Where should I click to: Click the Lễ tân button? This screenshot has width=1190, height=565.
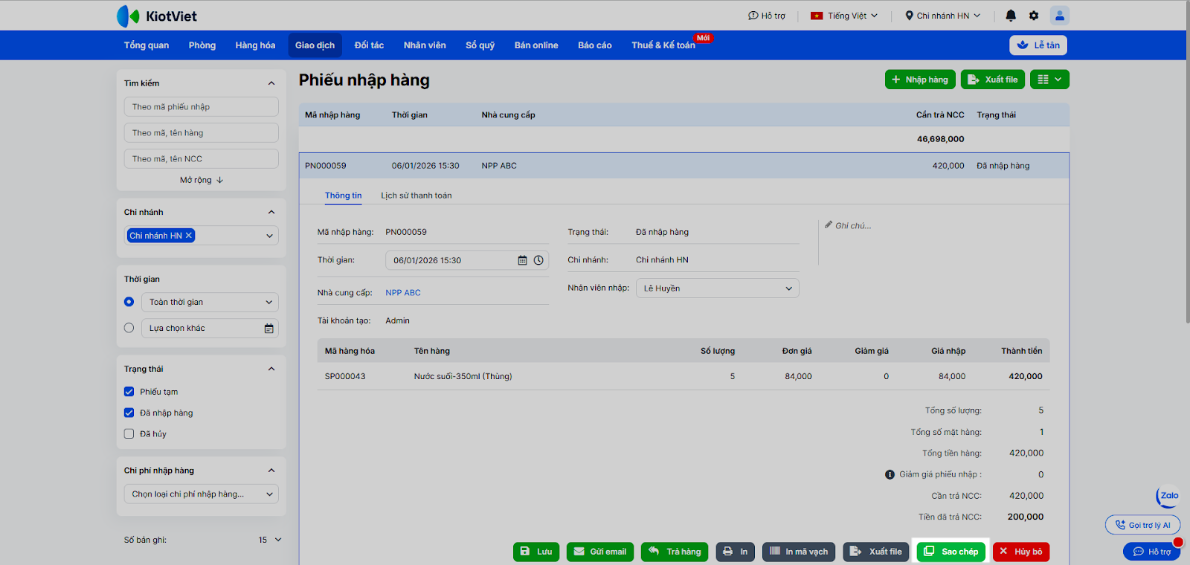coord(1038,45)
